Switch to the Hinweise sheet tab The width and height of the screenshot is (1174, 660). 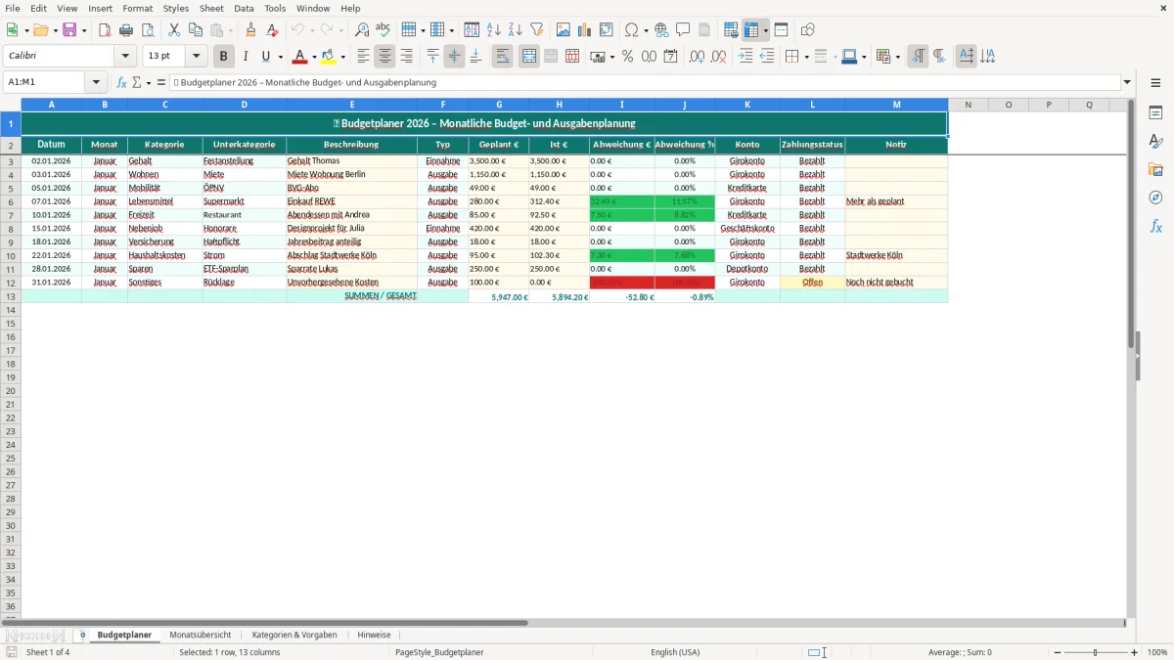374,636
